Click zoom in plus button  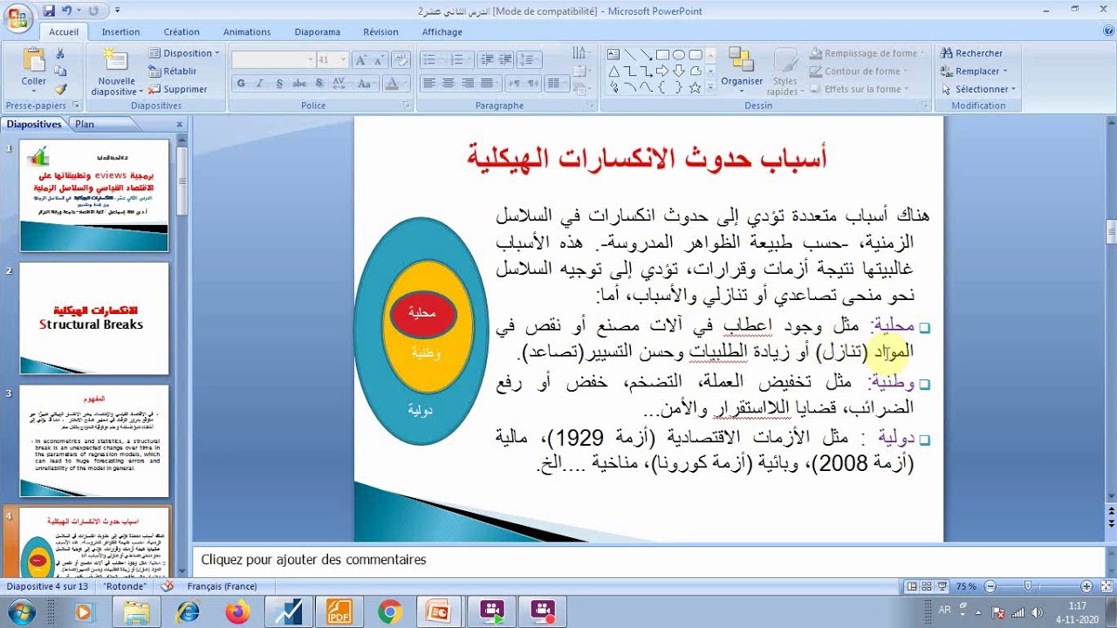click(1086, 587)
